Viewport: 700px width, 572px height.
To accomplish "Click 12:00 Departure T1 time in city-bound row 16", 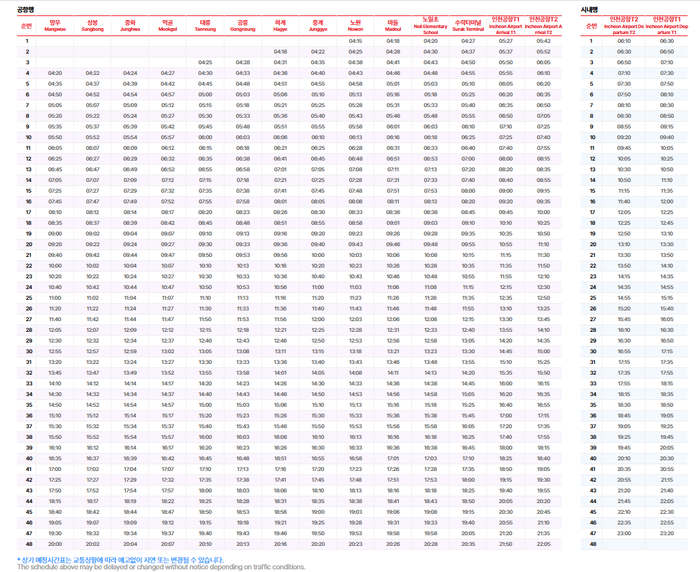I will click(x=667, y=201).
